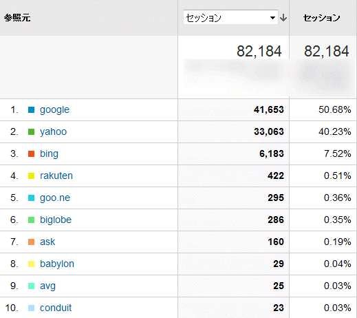
Task: Open the goo.ne source link
Action: click(x=55, y=198)
